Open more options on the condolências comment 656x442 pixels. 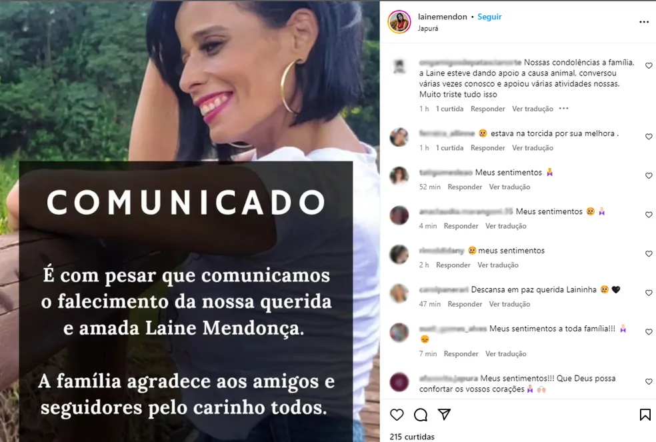pyautogui.click(x=563, y=109)
